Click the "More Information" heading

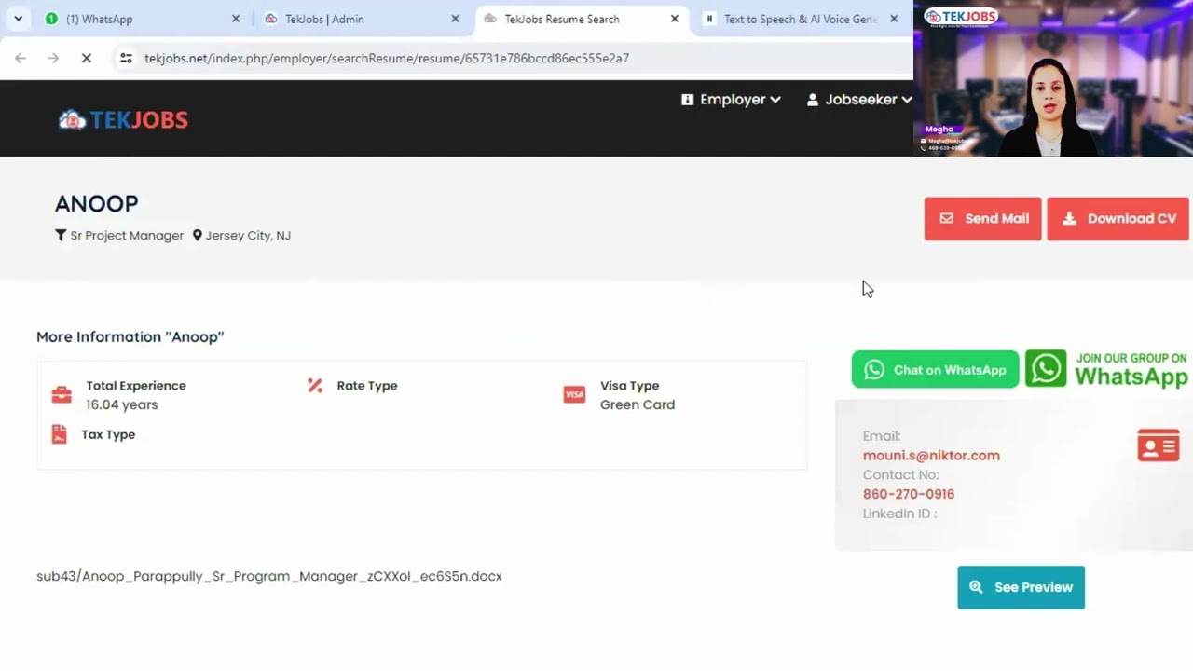tap(130, 336)
